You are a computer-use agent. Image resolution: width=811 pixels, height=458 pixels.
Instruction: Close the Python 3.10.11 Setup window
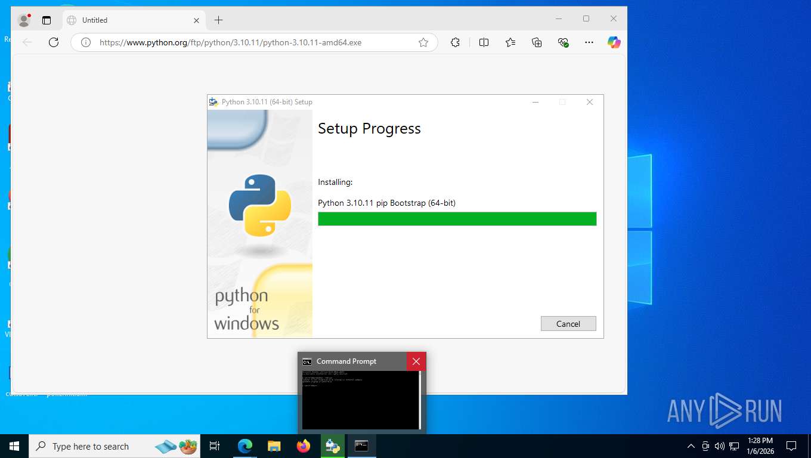pyautogui.click(x=590, y=102)
